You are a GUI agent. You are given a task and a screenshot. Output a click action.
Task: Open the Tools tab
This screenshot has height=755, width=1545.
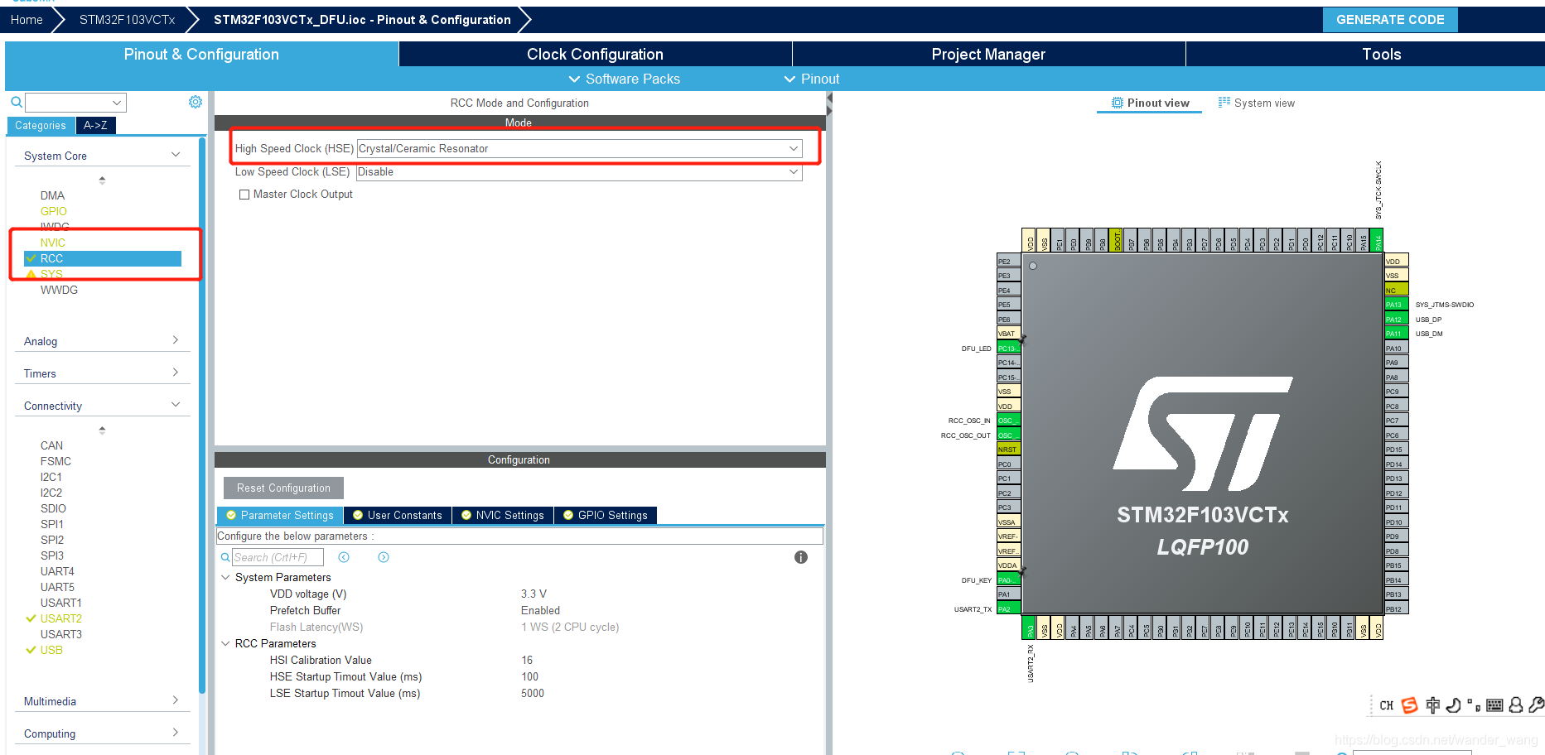[1381, 54]
